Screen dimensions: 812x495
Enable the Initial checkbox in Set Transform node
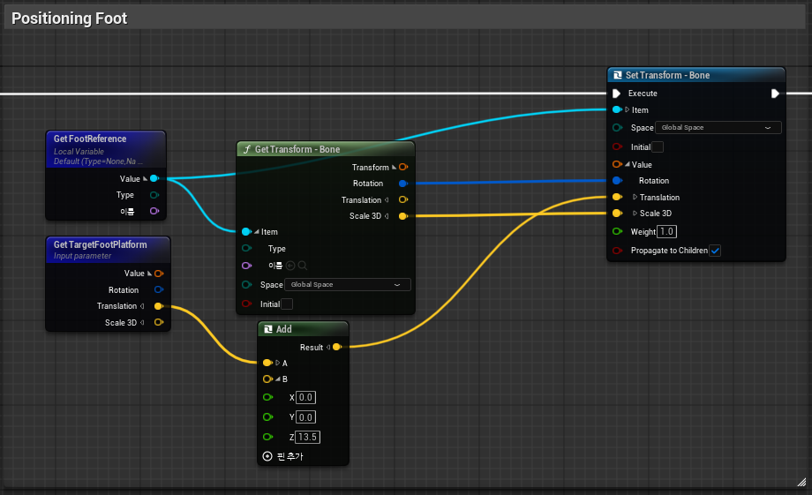click(x=658, y=147)
